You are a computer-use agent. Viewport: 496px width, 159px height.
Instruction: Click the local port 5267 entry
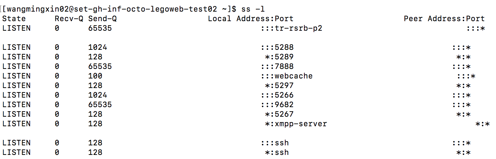(x=279, y=114)
